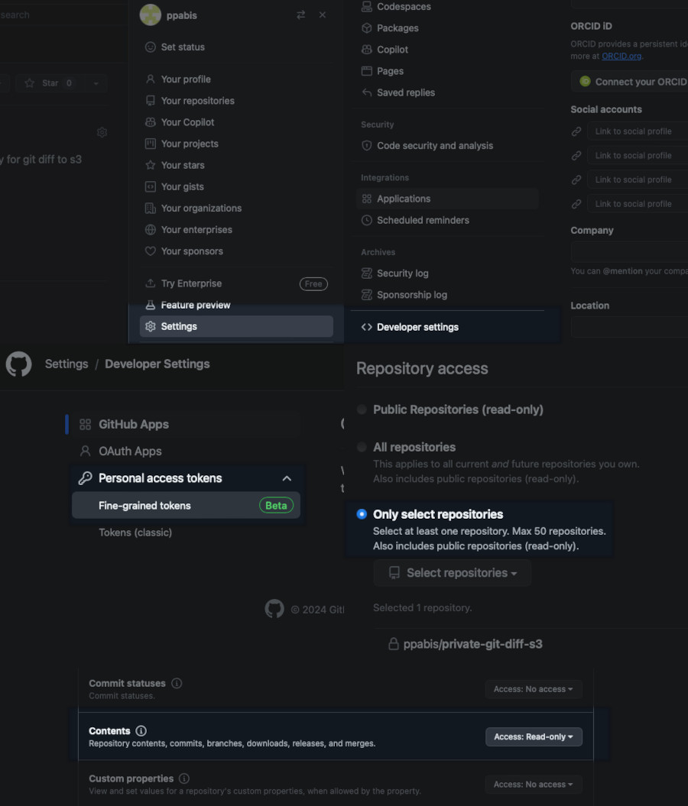Viewport: 688px width, 806px height.
Task: Open Code security and analysis settings
Action: [435, 145]
